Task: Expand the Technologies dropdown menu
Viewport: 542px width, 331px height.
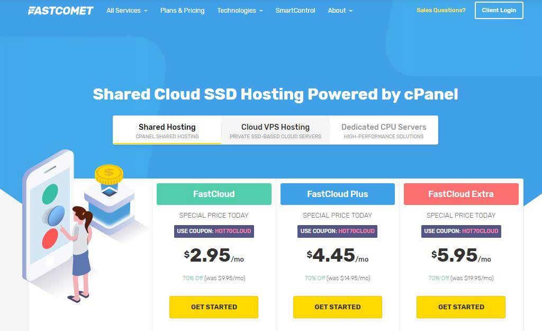Action: click(240, 11)
